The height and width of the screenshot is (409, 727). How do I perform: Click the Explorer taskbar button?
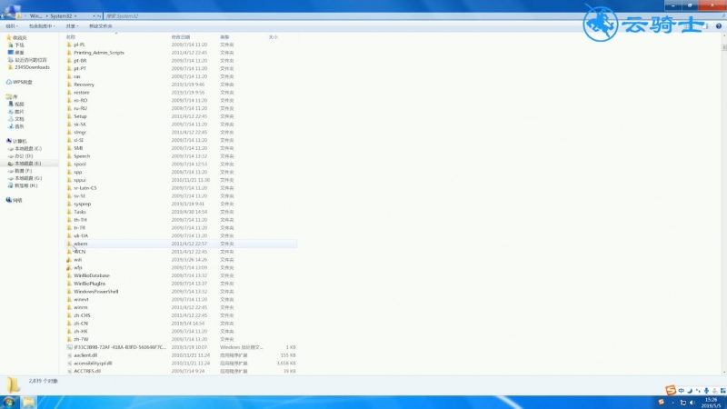pos(29,402)
